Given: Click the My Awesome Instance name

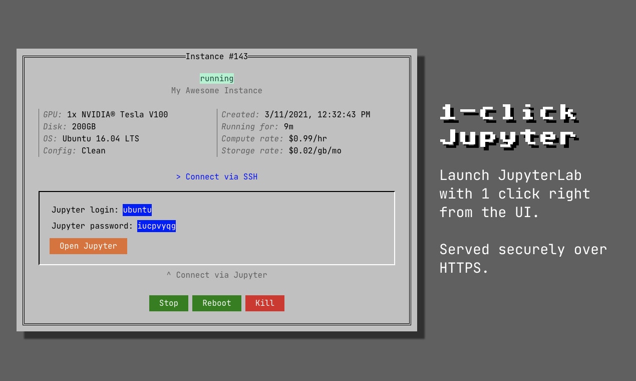Looking at the screenshot, I should [x=216, y=90].
